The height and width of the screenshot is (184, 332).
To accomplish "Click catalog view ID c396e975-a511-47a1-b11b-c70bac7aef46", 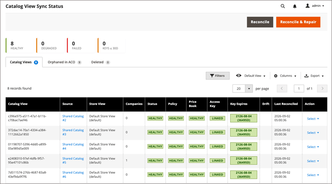I will (x=27, y=118).
